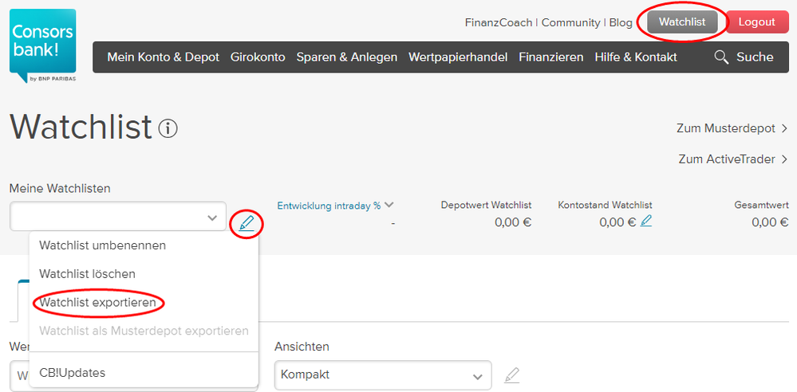Image resolution: width=797 pixels, height=392 pixels.
Task: Click the Gesamtwert value 0,00 €
Action: tap(770, 222)
